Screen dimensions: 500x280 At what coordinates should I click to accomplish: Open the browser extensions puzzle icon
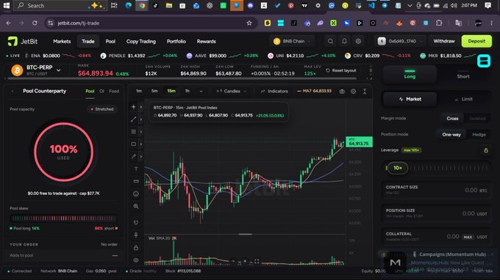439,23
